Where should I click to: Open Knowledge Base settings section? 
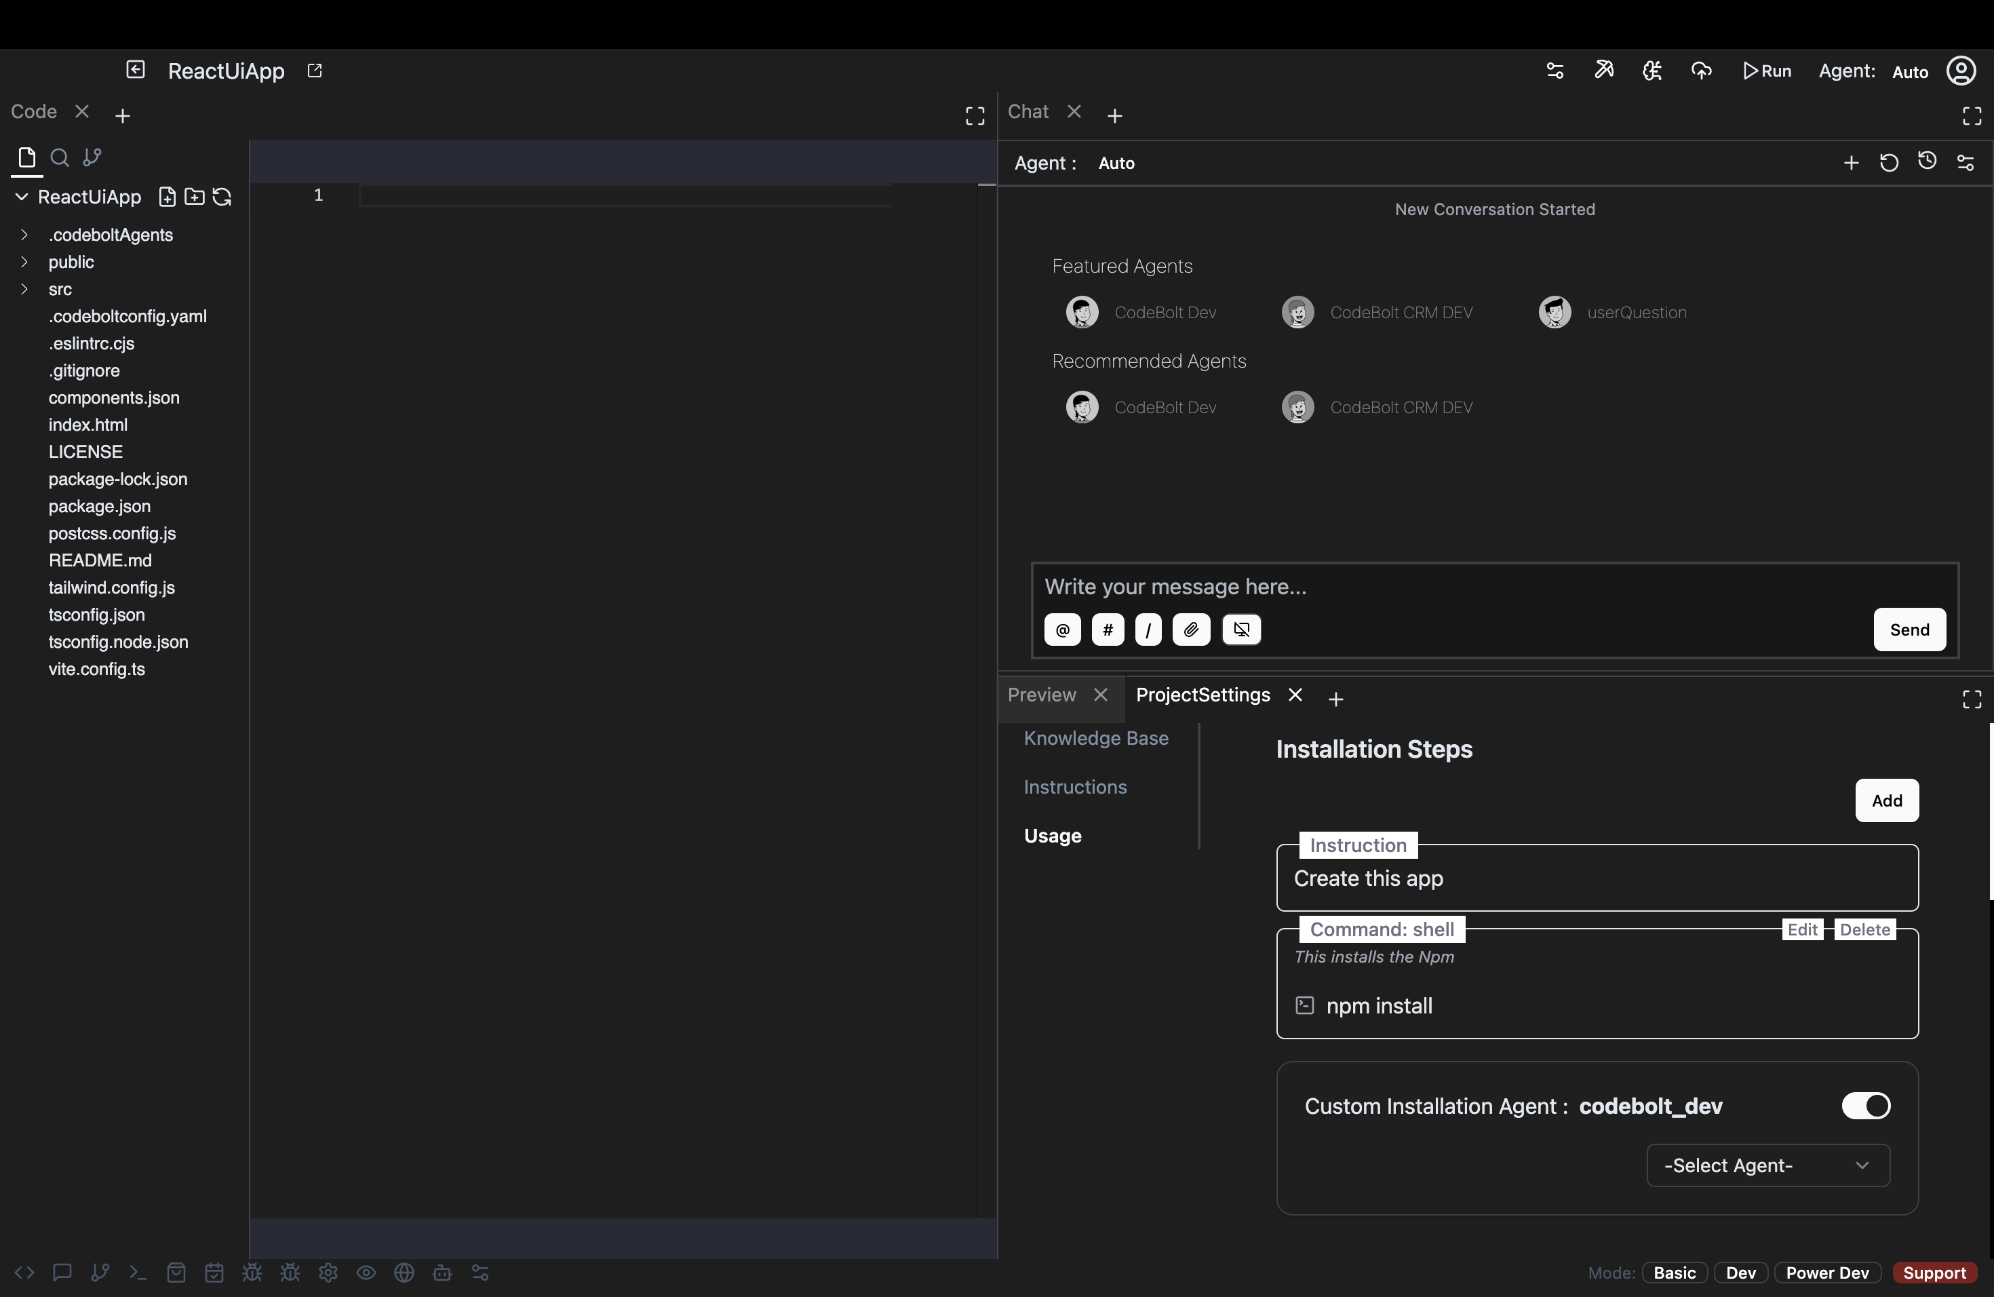click(1096, 738)
